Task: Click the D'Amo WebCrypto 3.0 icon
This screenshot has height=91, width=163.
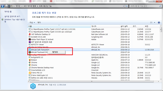Action: pyautogui.click(x=30, y=75)
